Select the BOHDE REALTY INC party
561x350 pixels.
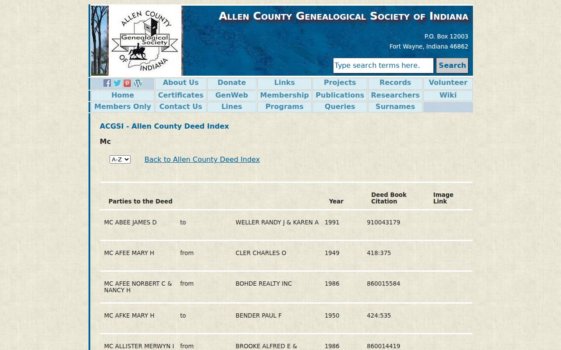coord(264,283)
